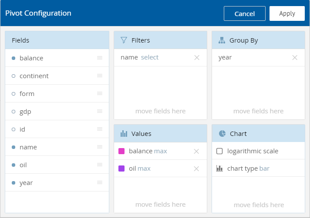Viewport: 310px width, 218px height.
Task: Click the drag handle for continent field
Action: click(x=100, y=76)
